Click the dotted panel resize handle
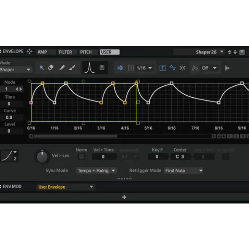 [x=124, y=179]
